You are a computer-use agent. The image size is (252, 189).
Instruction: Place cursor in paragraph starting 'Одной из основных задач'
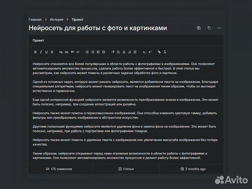coord(125,86)
